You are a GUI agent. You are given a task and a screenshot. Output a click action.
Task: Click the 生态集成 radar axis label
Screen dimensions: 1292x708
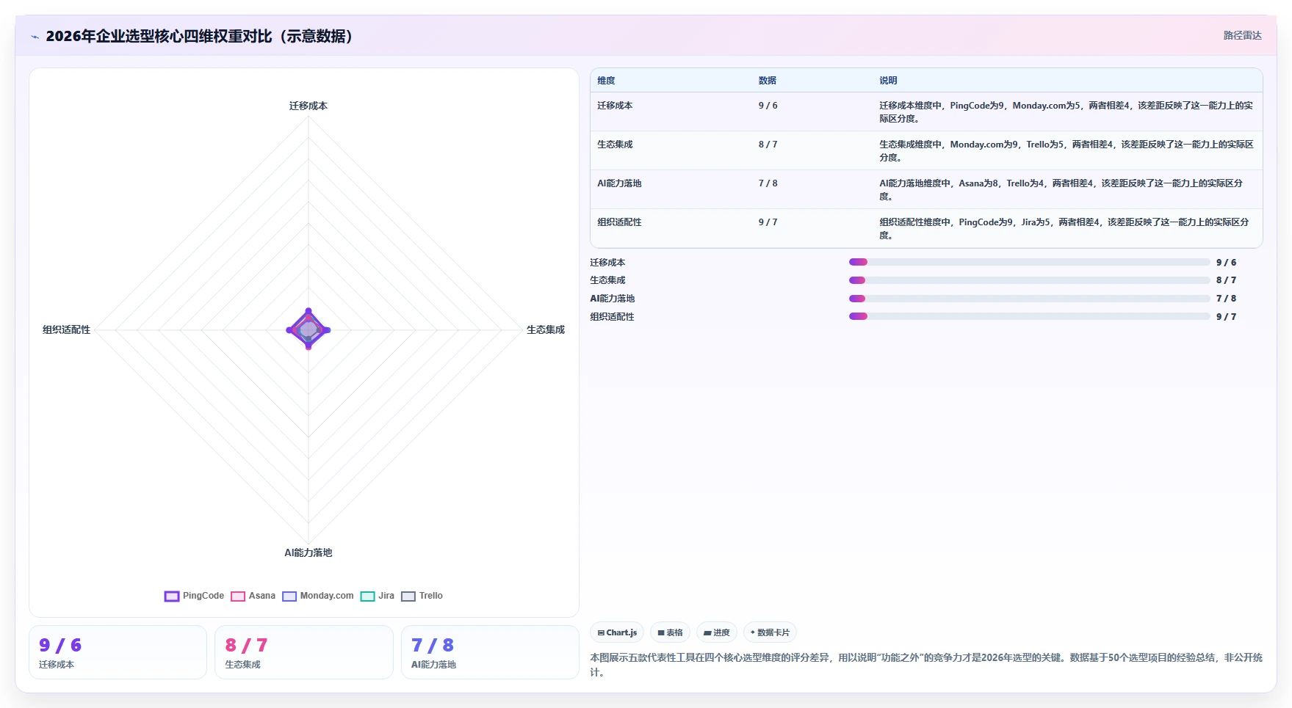546,330
